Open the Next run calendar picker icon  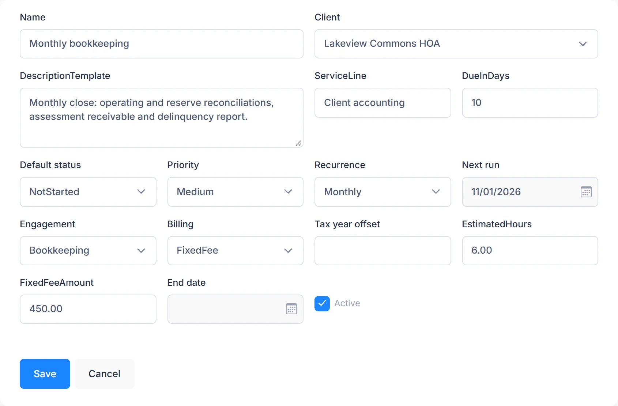(x=586, y=192)
